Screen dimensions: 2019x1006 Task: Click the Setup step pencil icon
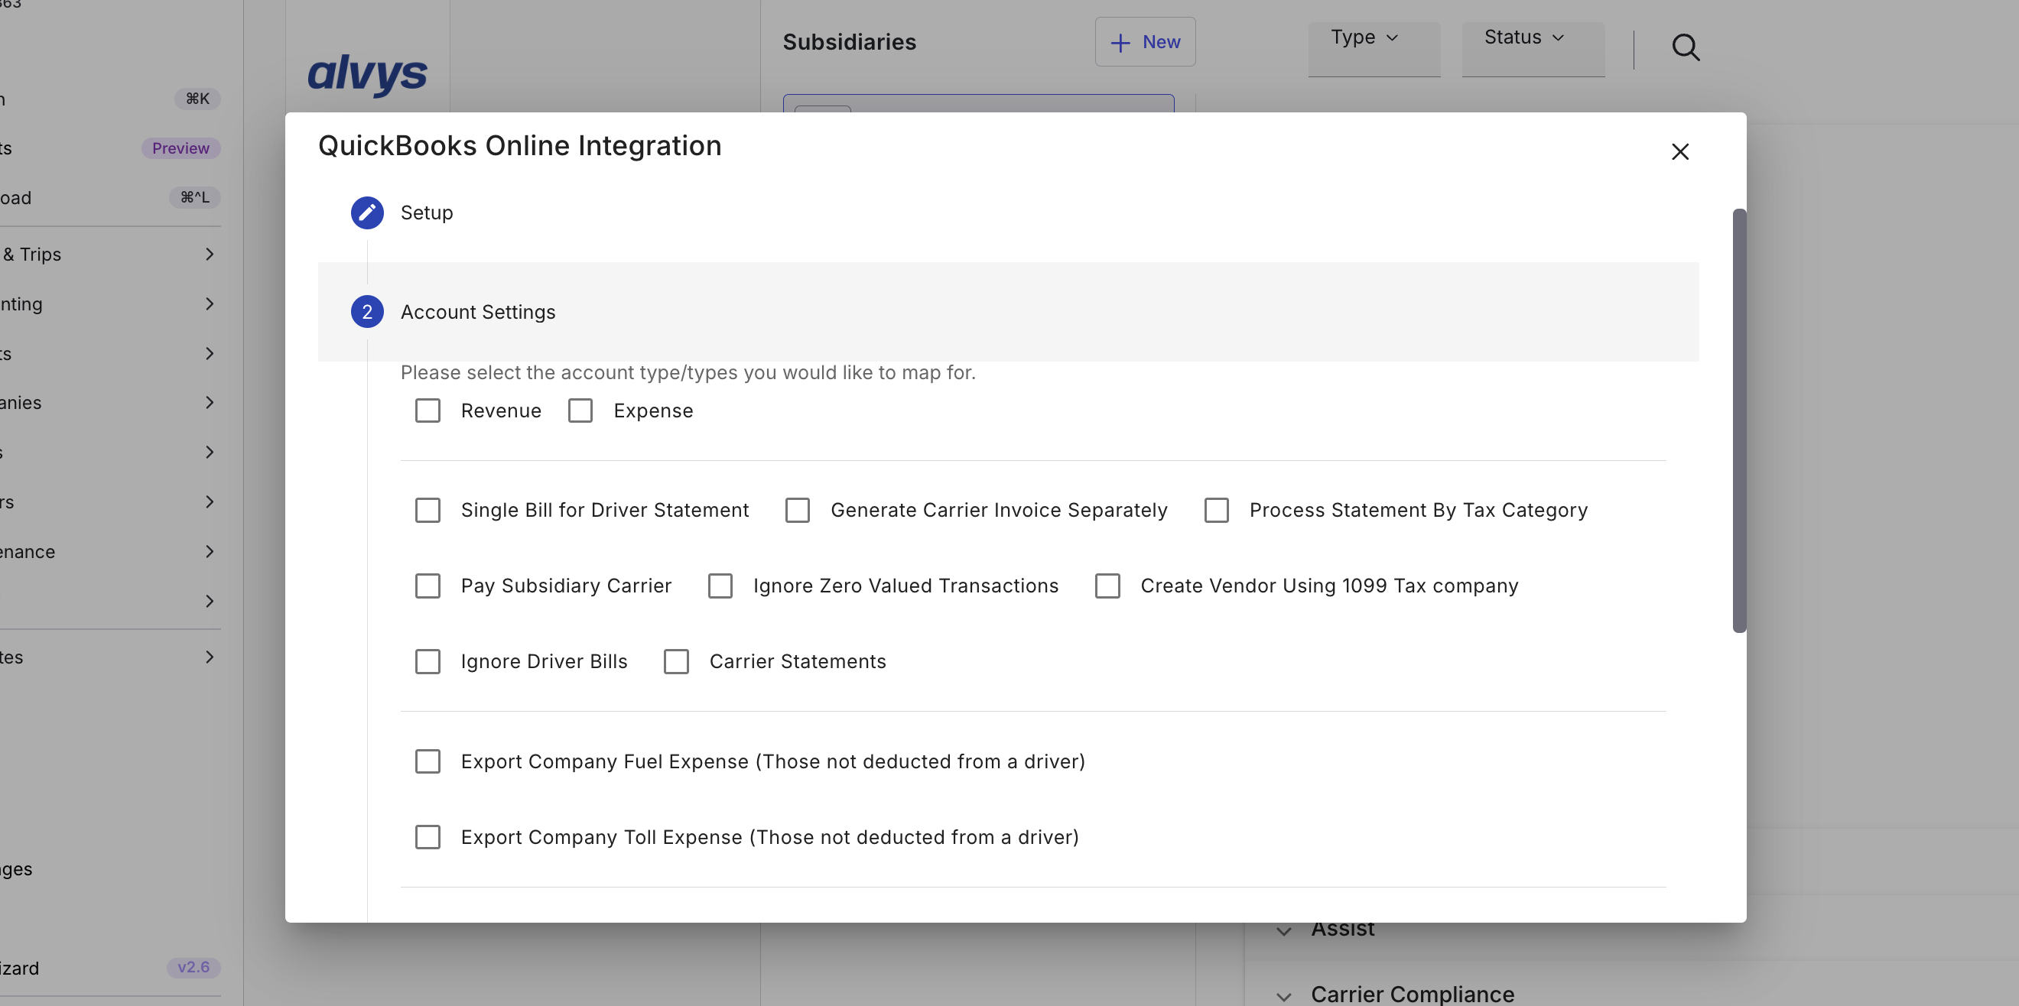click(x=367, y=213)
